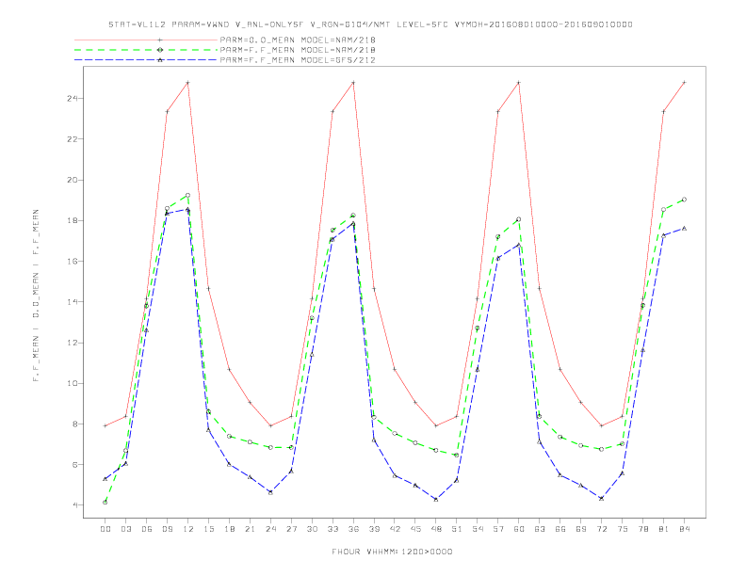
Task: Click y-axis tick label 12
Action: (x=73, y=343)
